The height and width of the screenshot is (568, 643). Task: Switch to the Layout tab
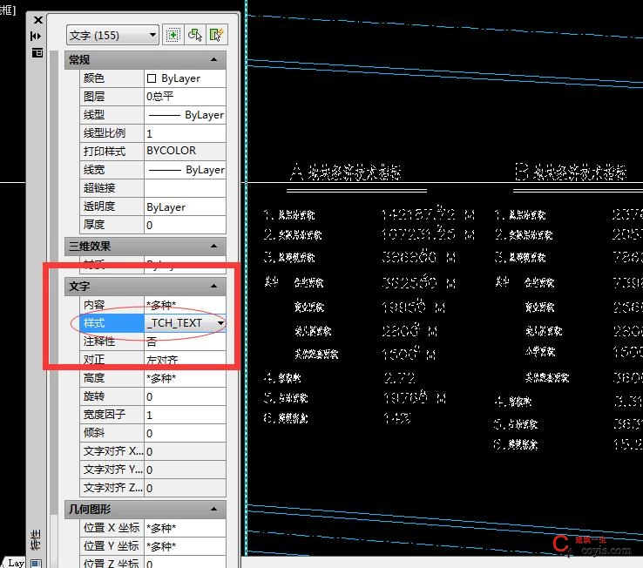[x=16, y=563]
